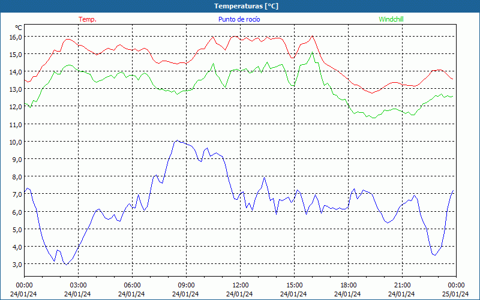Click the 15,0 y-axis value

coord(16,54)
